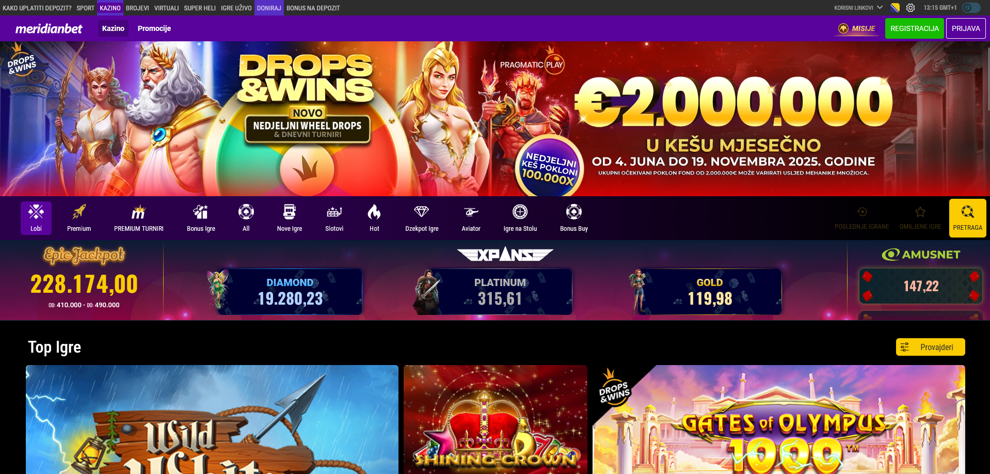Click the green Registracija button
Viewport: 990px width, 474px height.
pos(914,28)
